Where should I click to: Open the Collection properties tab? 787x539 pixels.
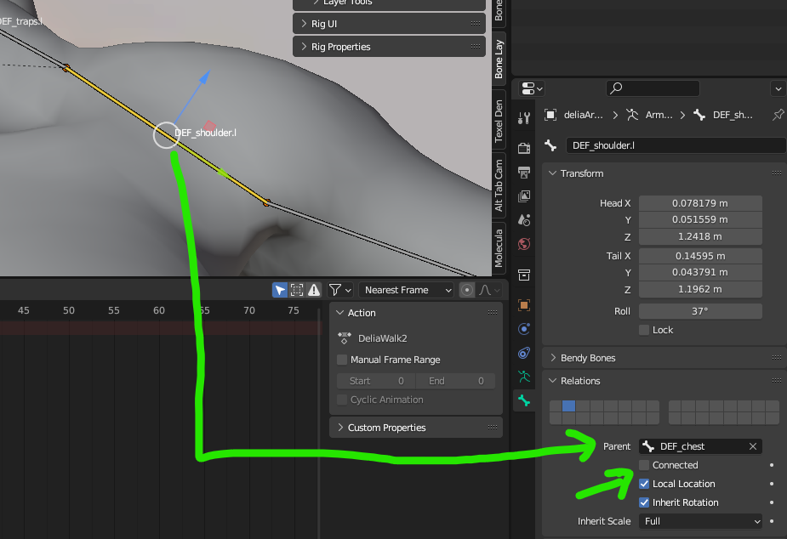click(x=524, y=275)
